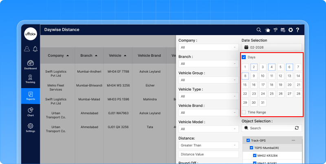This screenshot has height=164, width=326.
Task: Go to Dashboard in sidebar
Action: 31,65
